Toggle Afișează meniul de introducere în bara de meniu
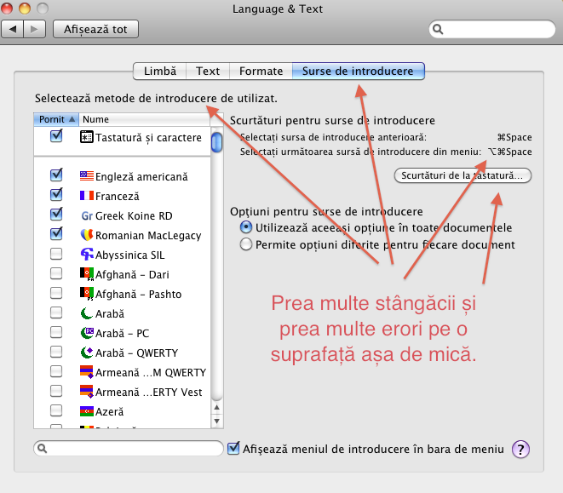The height and width of the screenshot is (493, 563). click(233, 448)
